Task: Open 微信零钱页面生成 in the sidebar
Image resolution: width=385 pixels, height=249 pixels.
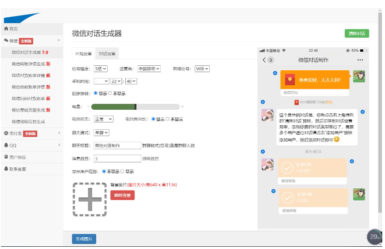Action: point(31,110)
